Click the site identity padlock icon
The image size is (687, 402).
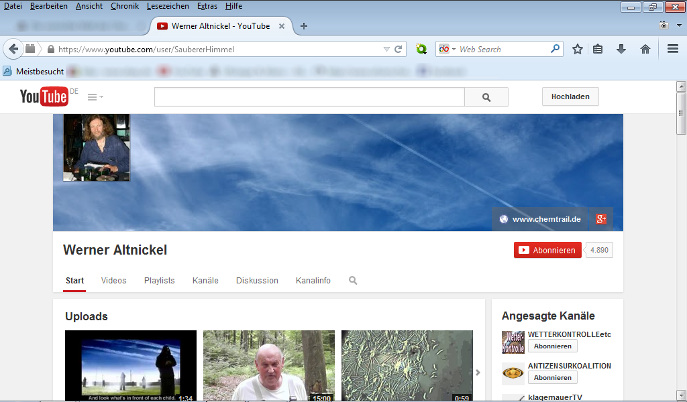point(51,49)
